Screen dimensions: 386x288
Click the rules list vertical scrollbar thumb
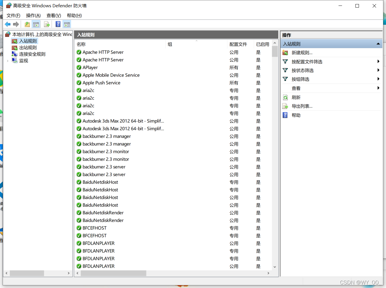(x=275, y=52)
